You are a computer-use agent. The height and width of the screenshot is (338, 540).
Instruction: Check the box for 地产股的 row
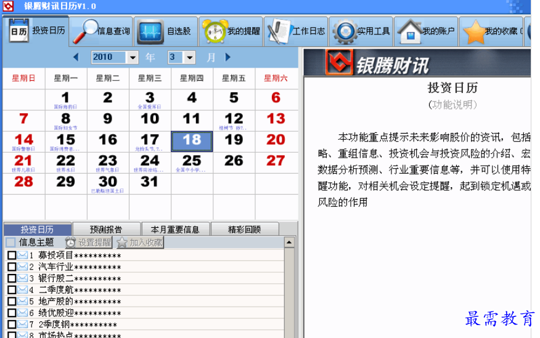pyautogui.click(x=12, y=301)
